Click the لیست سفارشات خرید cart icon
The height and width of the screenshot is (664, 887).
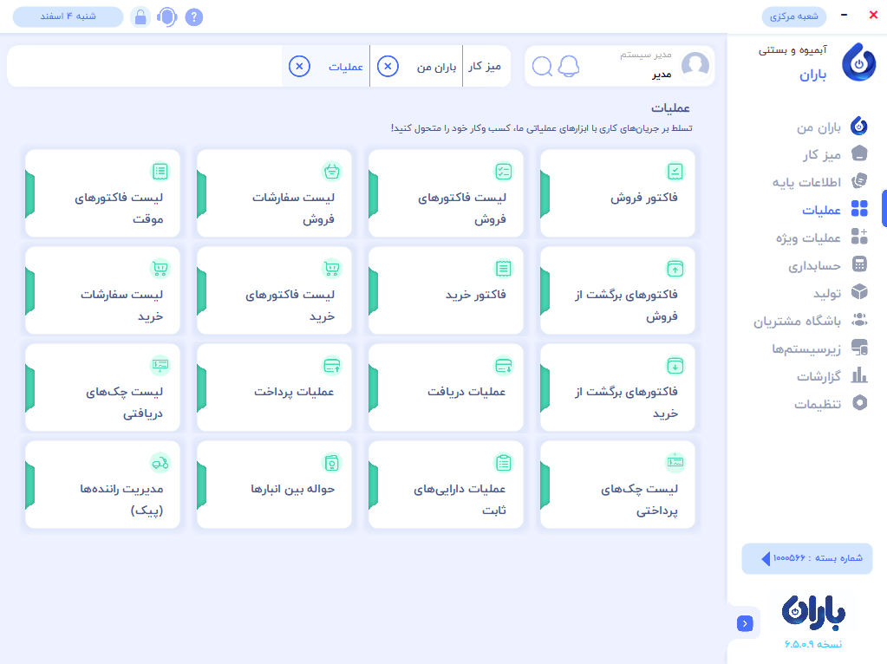(x=160, y=269)
